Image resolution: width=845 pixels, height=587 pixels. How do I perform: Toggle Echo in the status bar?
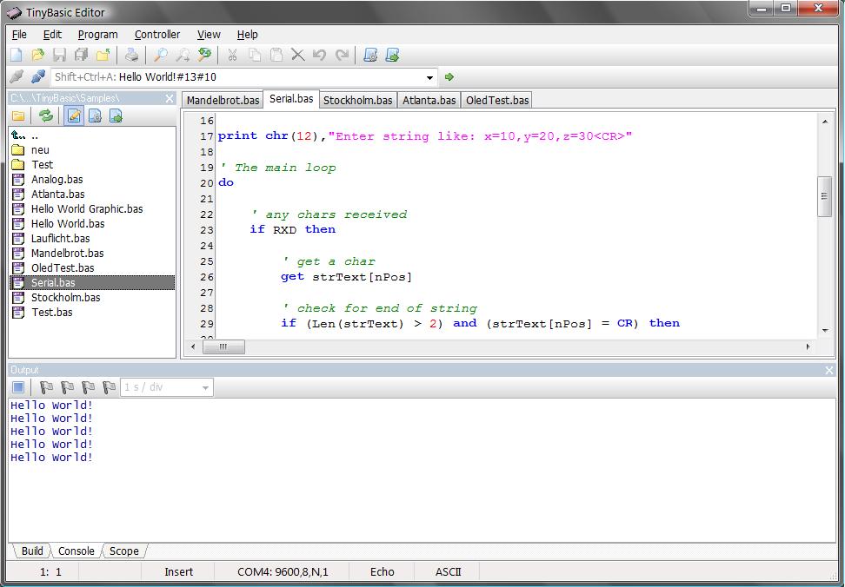click(x=382, y=572)
